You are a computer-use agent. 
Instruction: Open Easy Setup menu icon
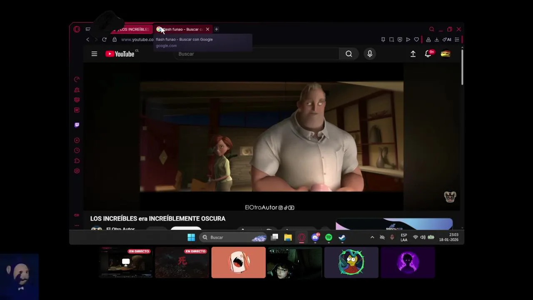pos(457,40)
